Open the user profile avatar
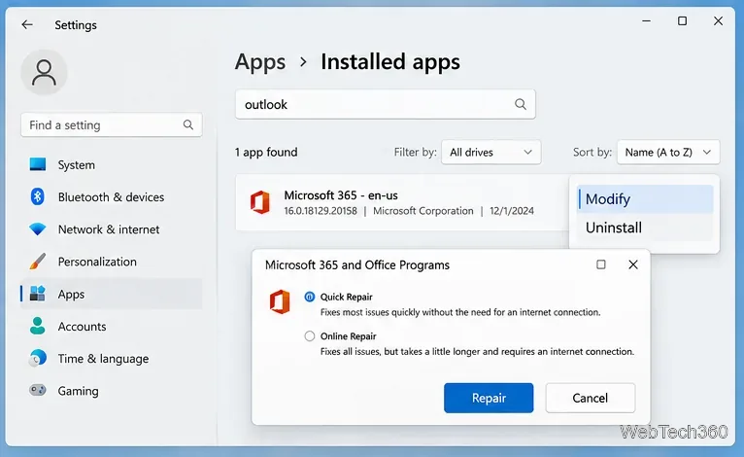Viewport: 744px width, 457px height. click(x=44, y=72)
